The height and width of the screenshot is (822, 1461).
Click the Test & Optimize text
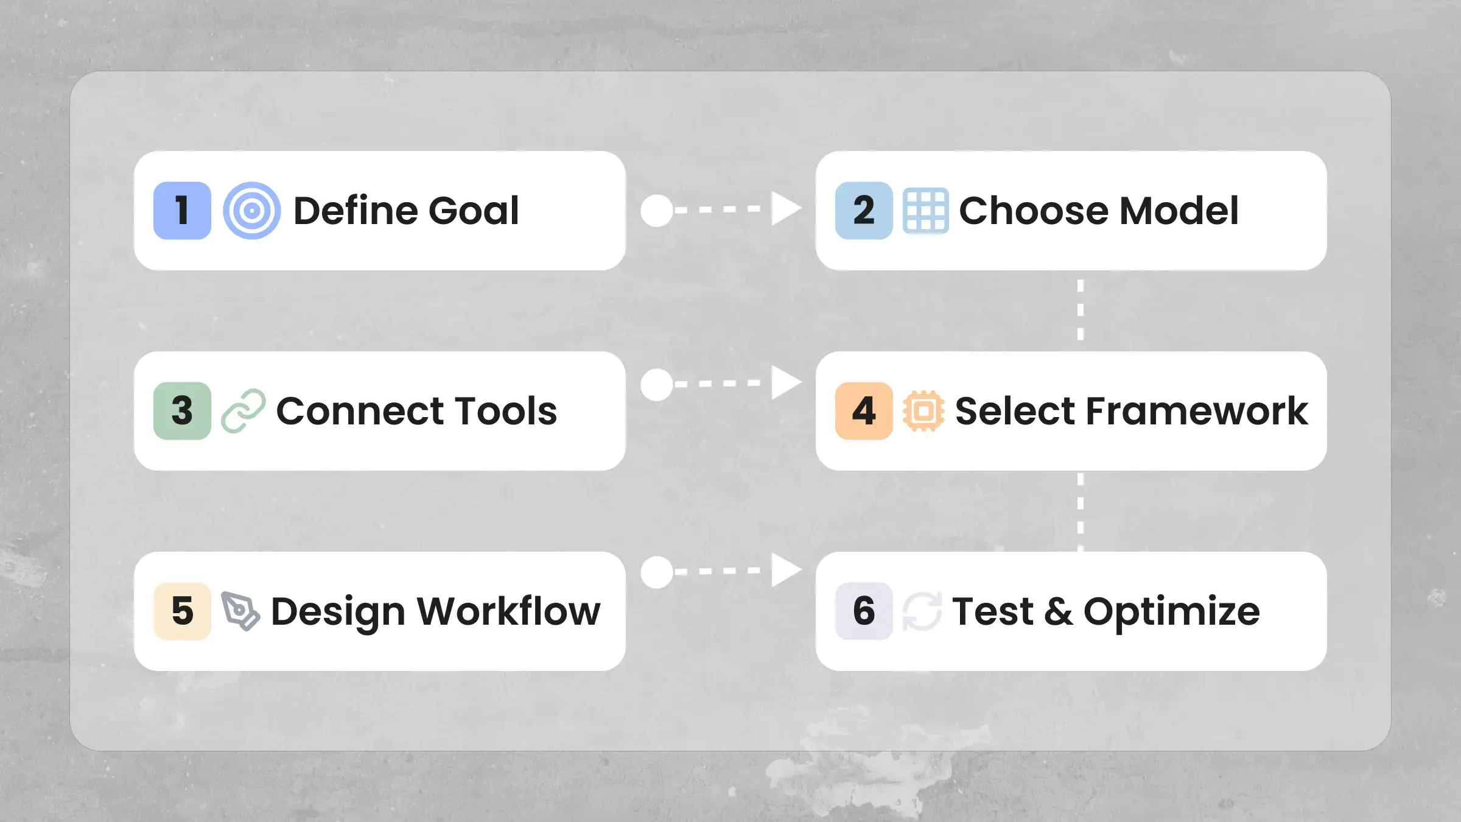coord(1106,612)
